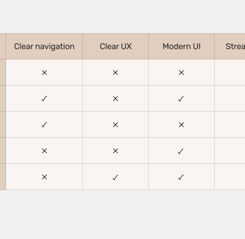
Task: Click the checkmark in third row under Clear navigation
Action: point(44,125)
